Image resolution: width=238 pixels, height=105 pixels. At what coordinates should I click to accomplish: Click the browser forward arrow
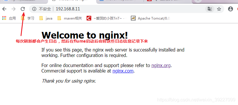pos(14,9)
